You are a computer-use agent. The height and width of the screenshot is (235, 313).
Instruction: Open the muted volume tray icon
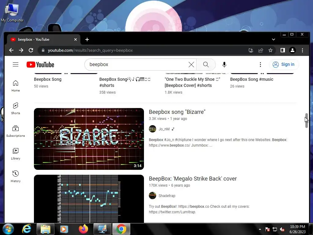282,229
